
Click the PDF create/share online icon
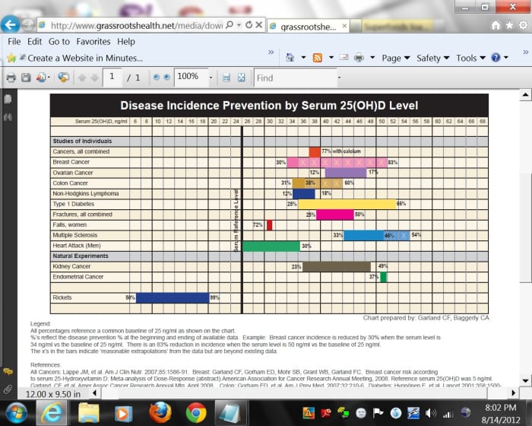point(43,78)
